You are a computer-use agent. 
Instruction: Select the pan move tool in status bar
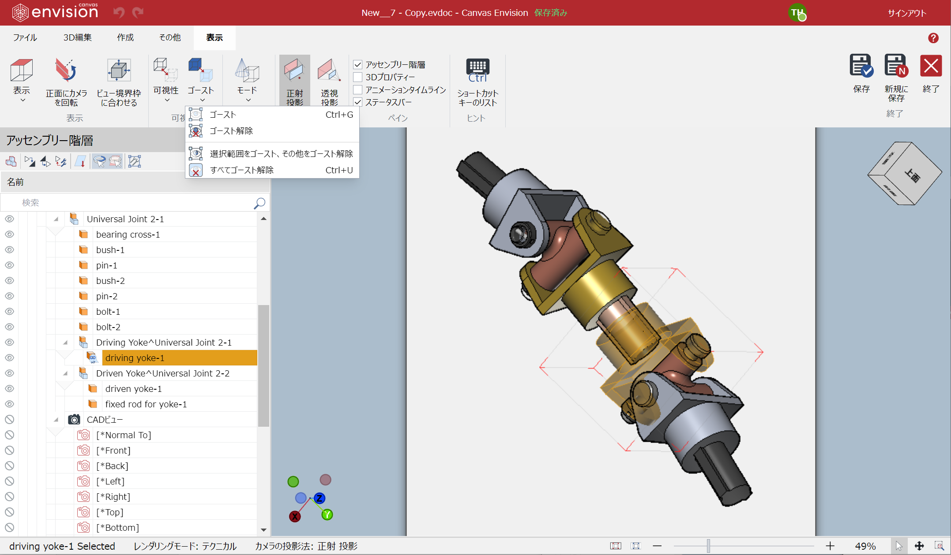point(919,546)
